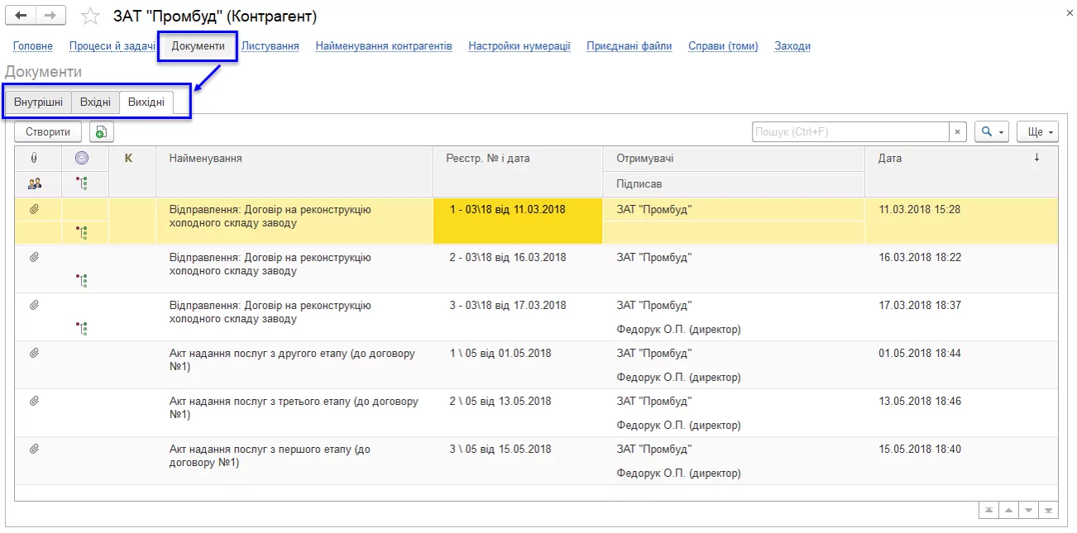
Task: Switch to the Вхідні tab
Action: pos(95,102)
